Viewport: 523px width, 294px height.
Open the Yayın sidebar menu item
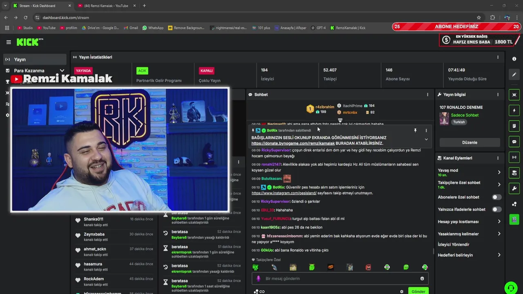click(x=35, y=59)
